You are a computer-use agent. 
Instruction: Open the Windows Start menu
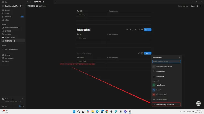(74, 112)
